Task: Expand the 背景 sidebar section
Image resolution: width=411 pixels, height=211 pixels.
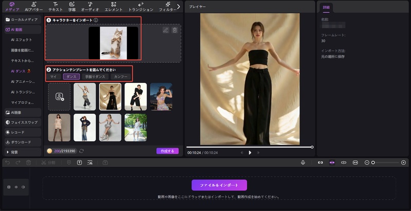Action: click(23, 152)
